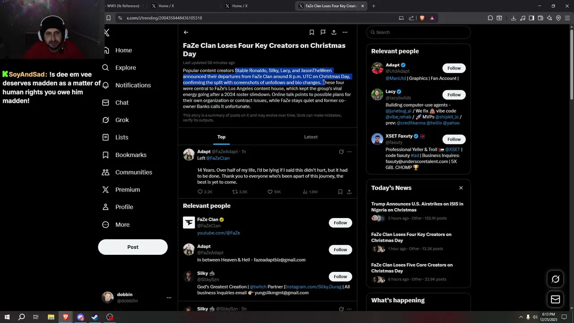Click the Brave Shields lion icon in address bar

click(422, 18)
